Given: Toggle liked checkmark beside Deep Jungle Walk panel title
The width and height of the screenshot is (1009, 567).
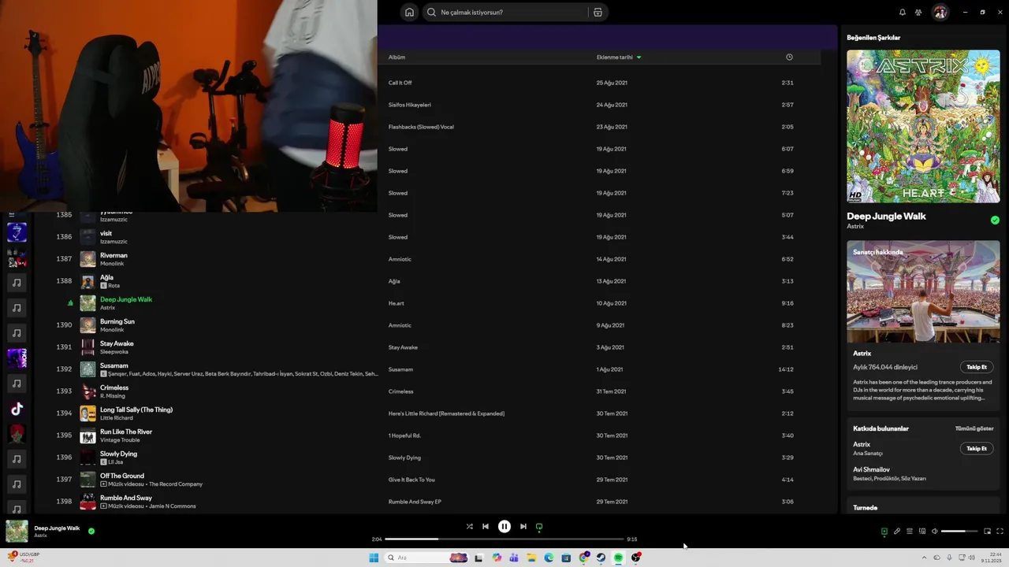Looking at the screenshot, I should point(995,220).
